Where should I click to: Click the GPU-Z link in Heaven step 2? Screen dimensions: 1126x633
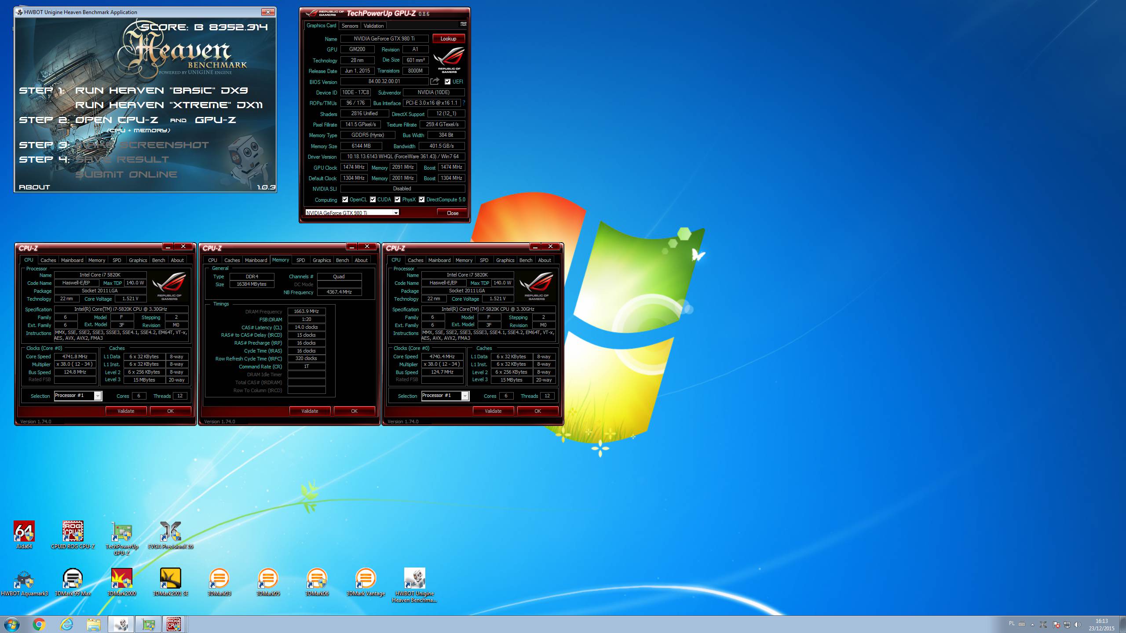tap(216, 120)
